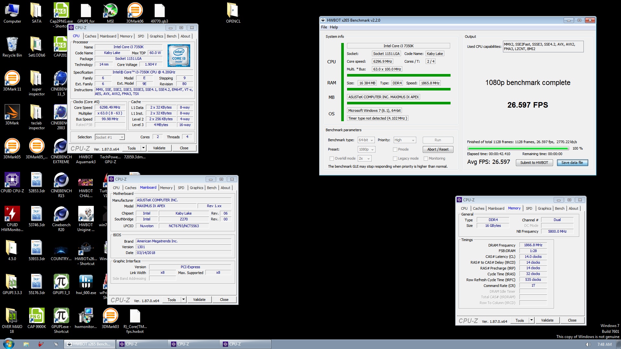Switch to Bench tab in CPU-Z Mainboard window
The height and width of the screenshot is (349, 621).
pos(212,188)
